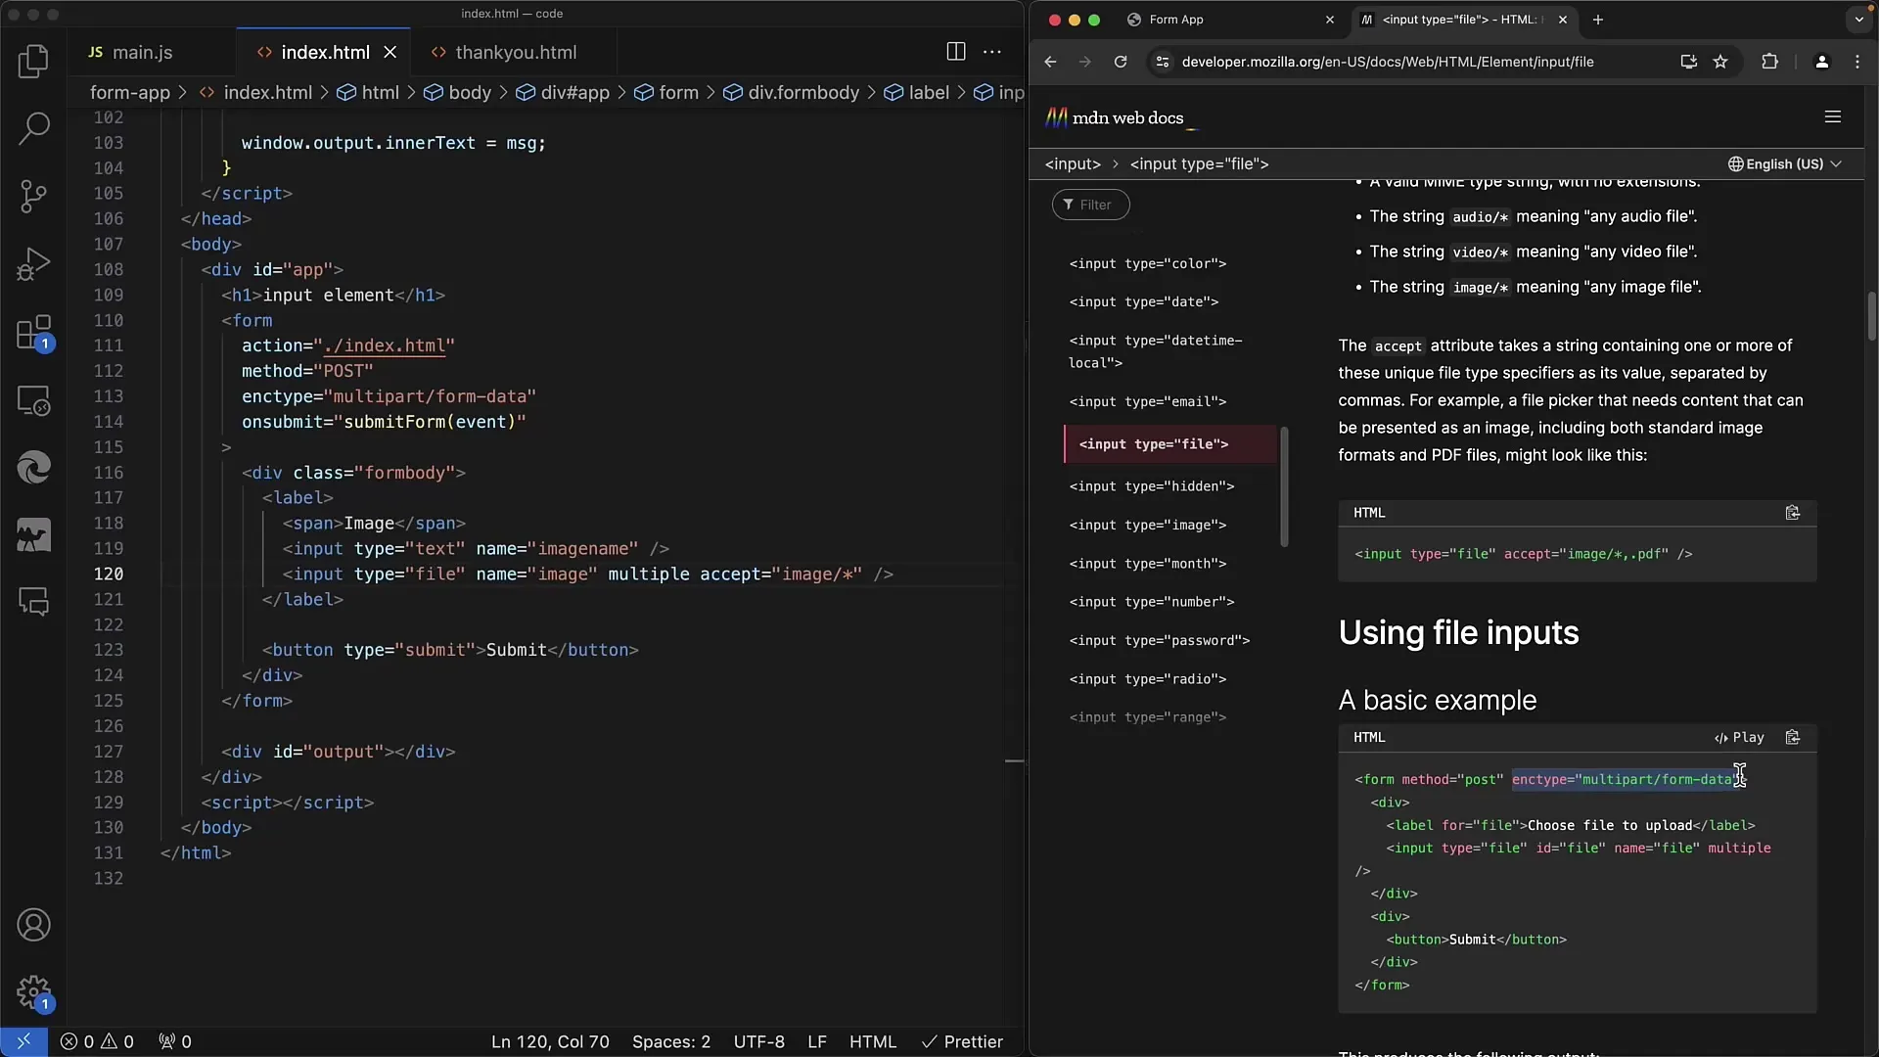The image size is (1879, 1057).
Task: Click form in the breadcrumb path
Action: click(678, 92)
